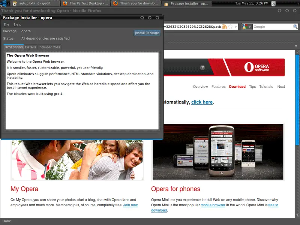Expand the address bar history dropdown arrow
This screenshot has width=300, height=225.
coord(236,27)
